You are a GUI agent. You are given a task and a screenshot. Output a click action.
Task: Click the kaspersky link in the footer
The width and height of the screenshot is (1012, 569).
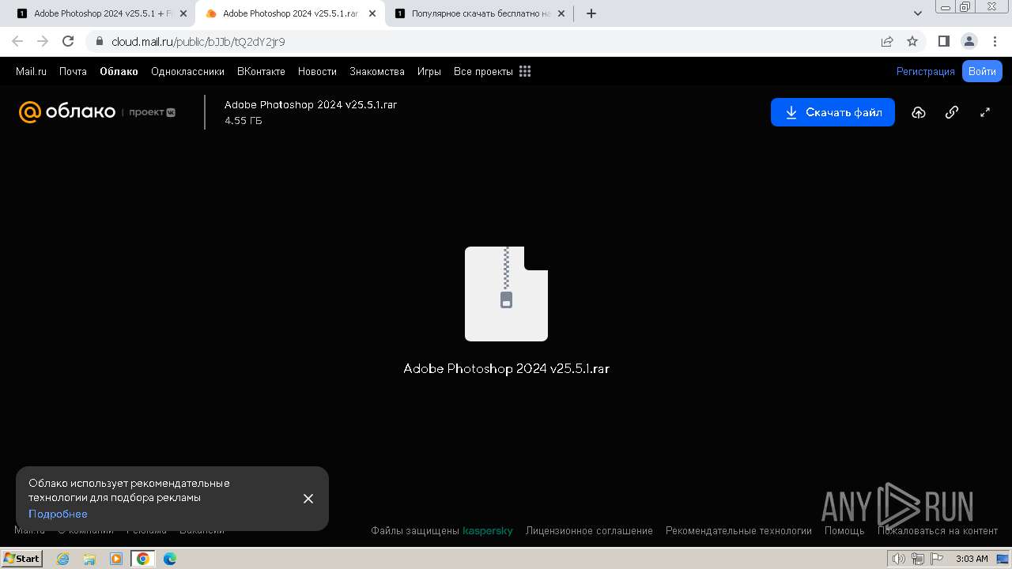pyautogui.click(x=488, y=531)
